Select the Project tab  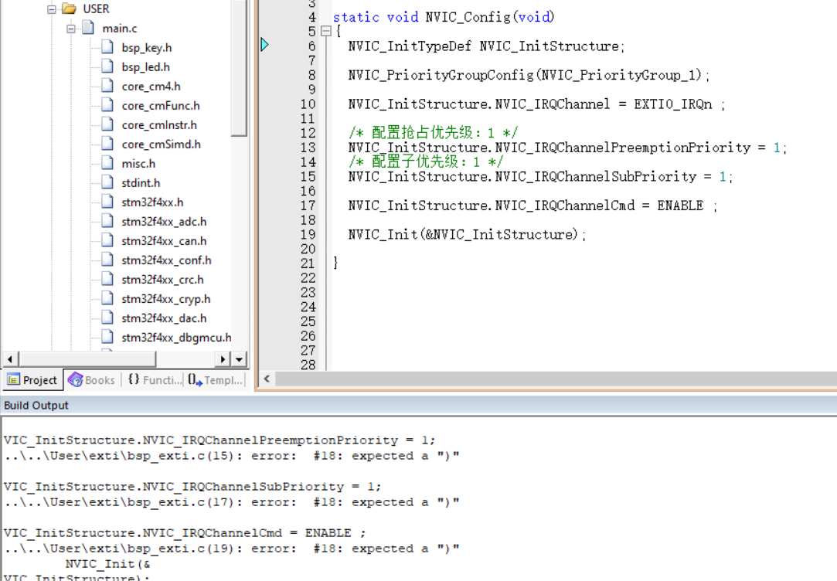pos(32,380)
